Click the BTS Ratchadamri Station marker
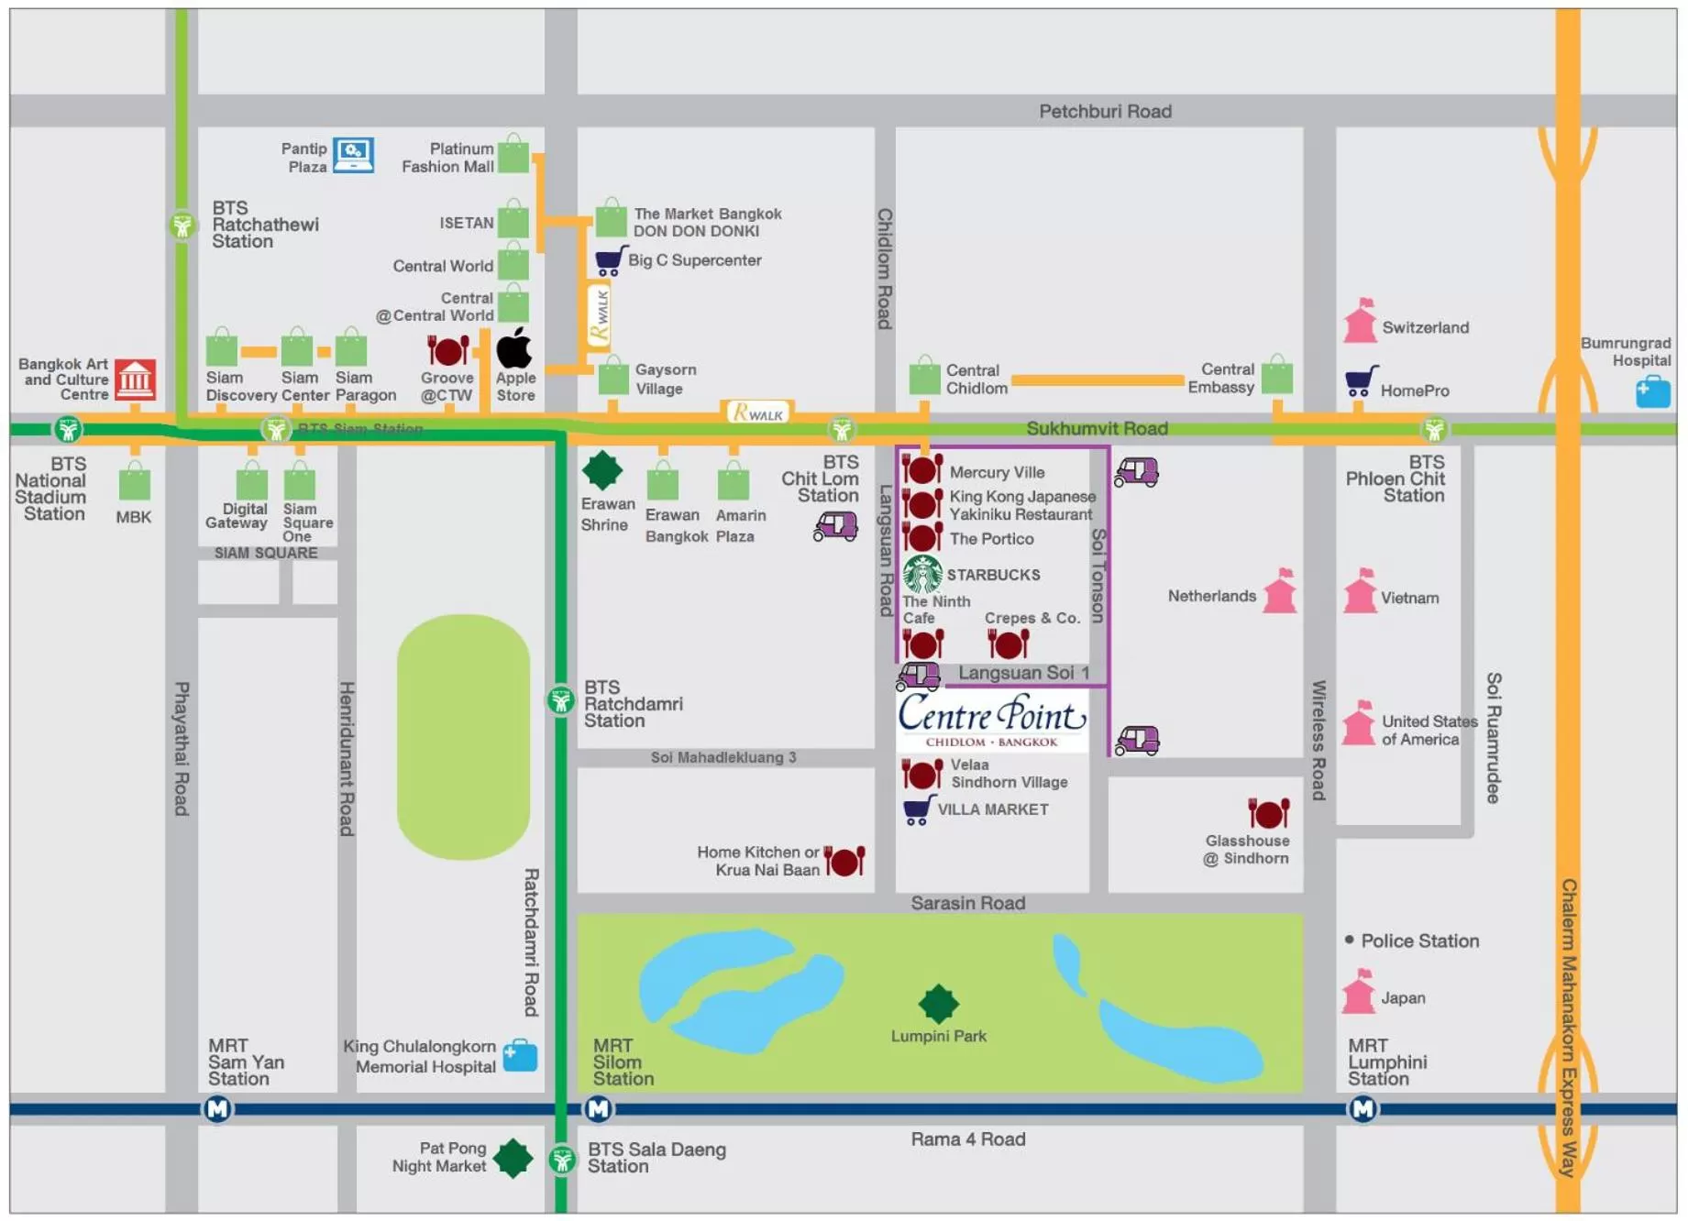 [x=560, y=700]
